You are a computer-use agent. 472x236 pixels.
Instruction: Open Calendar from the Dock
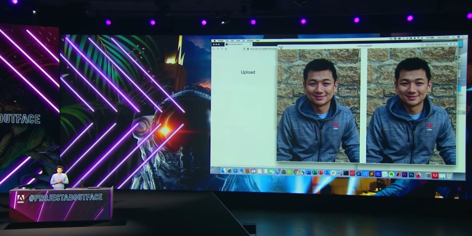pyautogui.click(x=253, y=171)
